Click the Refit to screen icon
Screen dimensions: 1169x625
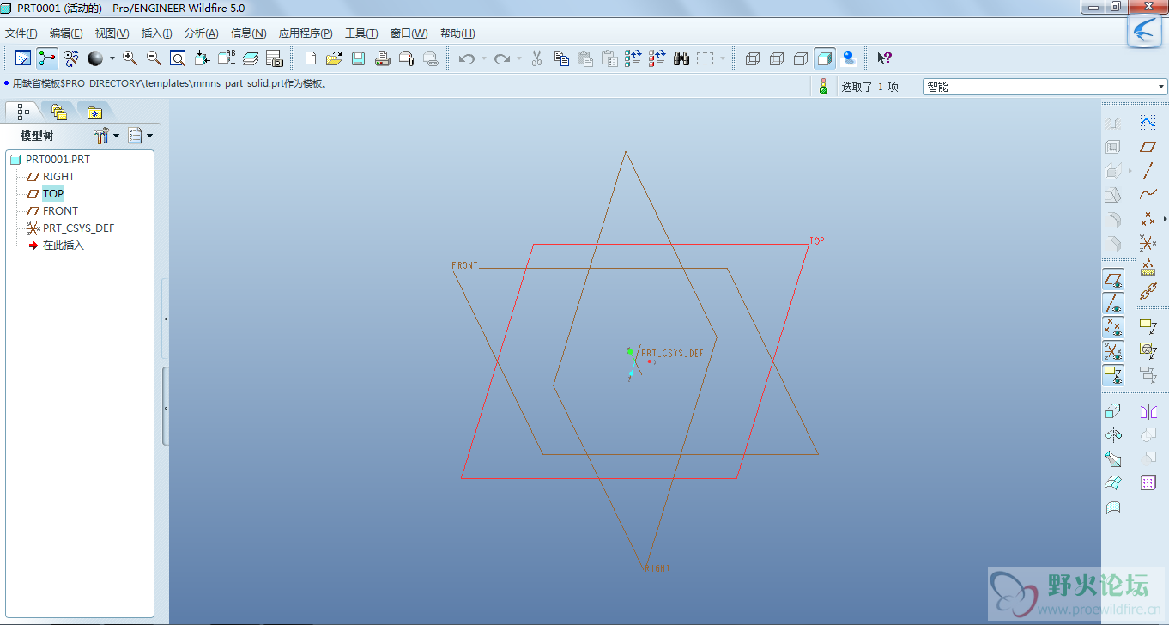click(178, 58)
